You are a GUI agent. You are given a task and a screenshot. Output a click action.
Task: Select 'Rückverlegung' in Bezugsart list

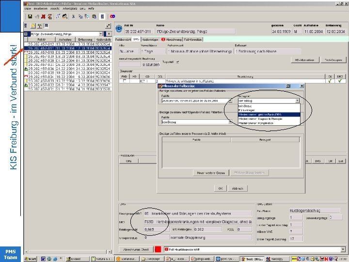point(269,110)
